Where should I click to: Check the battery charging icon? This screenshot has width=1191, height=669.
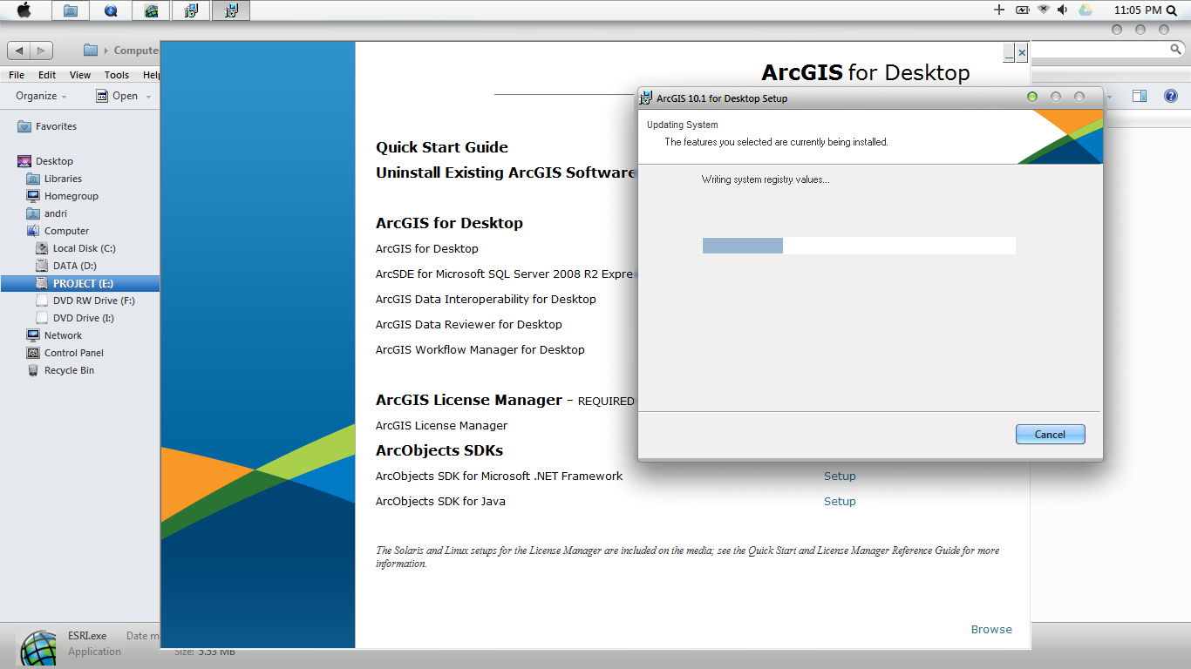[x=1022, y=10]
